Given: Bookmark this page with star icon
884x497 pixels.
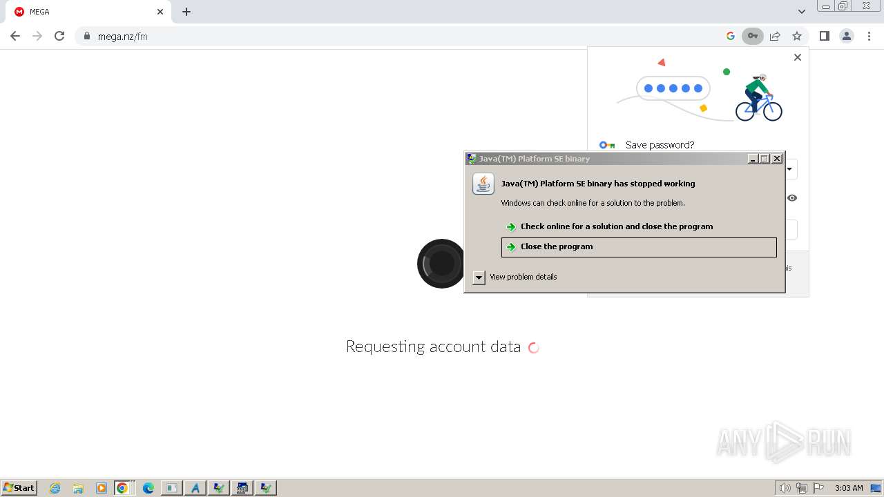Looking at the screenshot, I should click(x=797, y=36).
